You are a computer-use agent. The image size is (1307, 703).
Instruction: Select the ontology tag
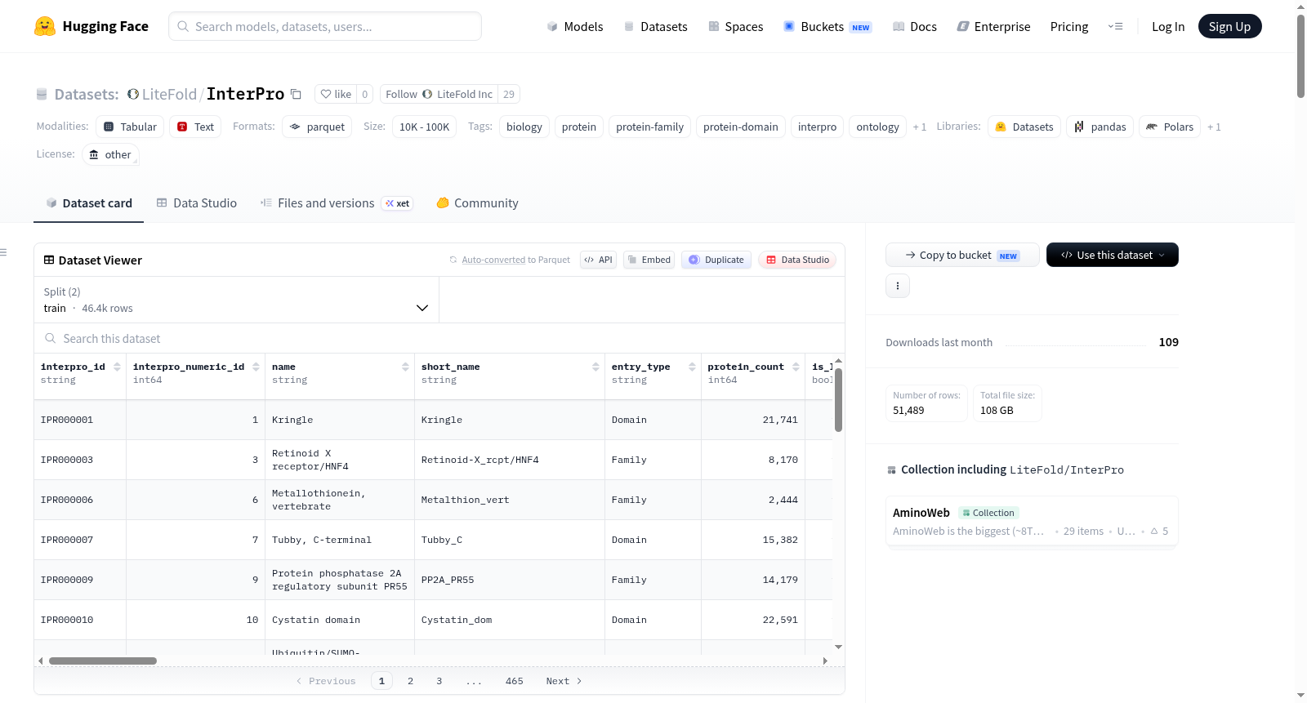pyautogui.click(x=878, y=127)
